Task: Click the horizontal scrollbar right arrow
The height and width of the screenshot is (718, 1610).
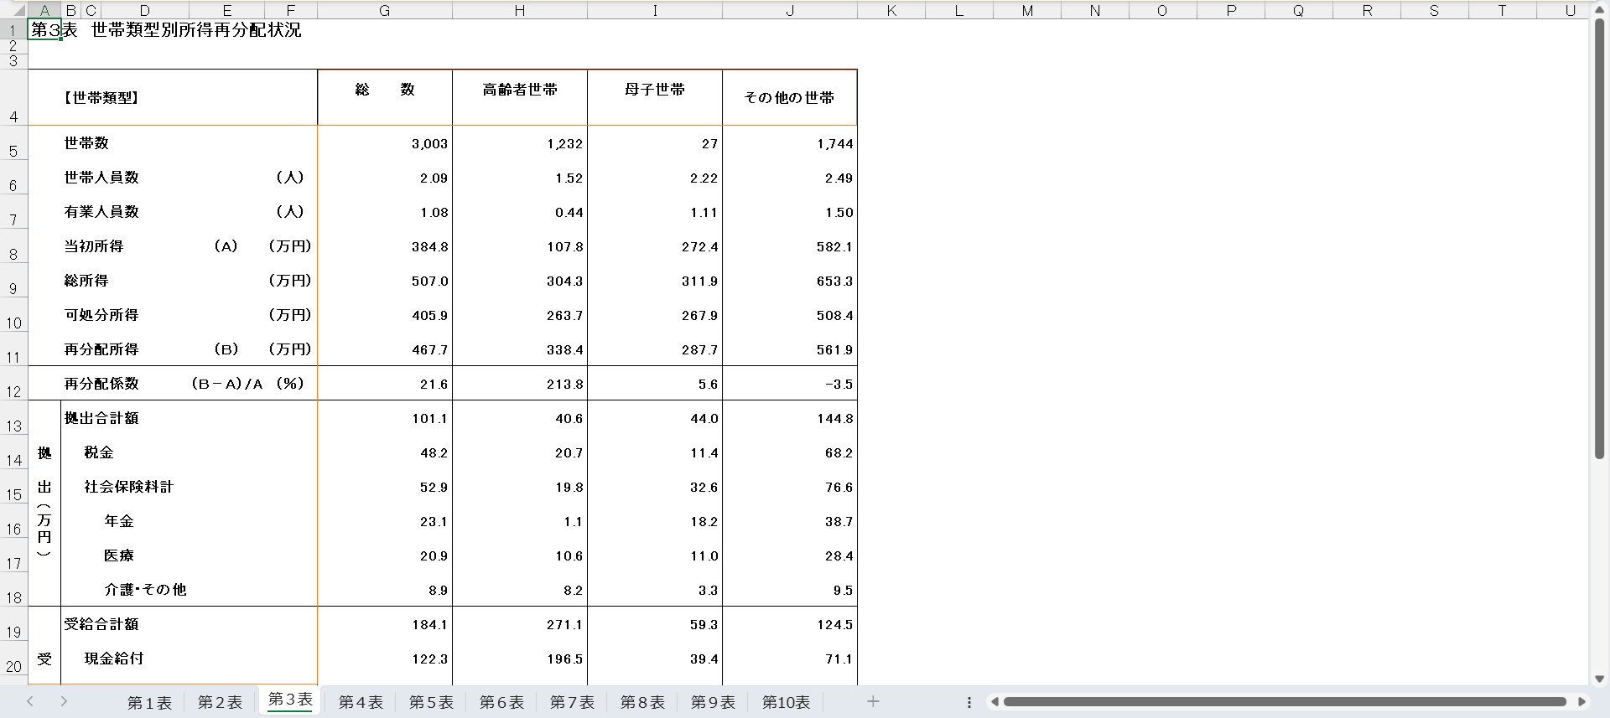Action: click(x=1581, y=702)
